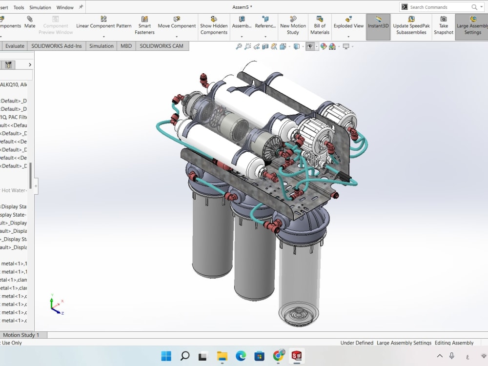488x366 pixels.
Task: Expand the feature tree tabs chevron
Action: tap(30, 65)
